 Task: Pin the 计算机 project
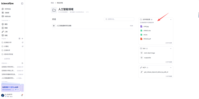pyautogui.click(x=22, y=46)
